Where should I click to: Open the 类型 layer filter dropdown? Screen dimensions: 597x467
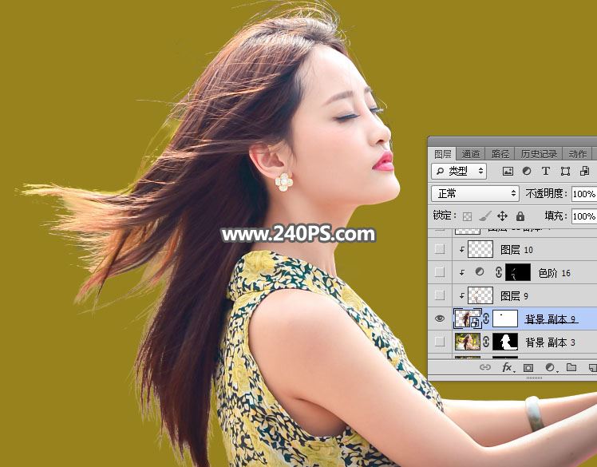[x=459, y=172]
